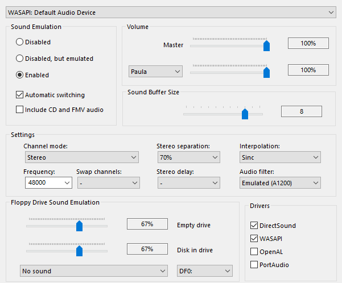Open the Interpolation Sinc dropdown
The width and height of the screenshot is (342, 283).
click(x=280, y=157)
